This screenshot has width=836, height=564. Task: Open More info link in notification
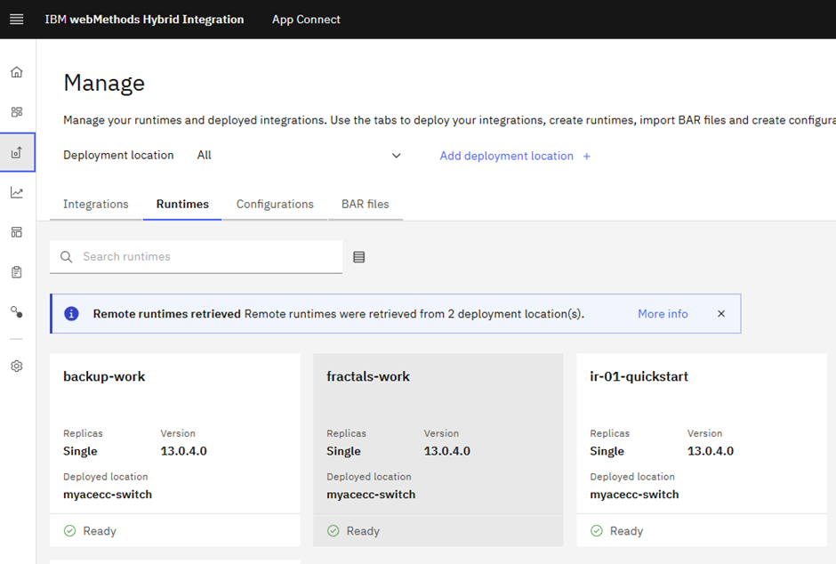coord(663,314)
